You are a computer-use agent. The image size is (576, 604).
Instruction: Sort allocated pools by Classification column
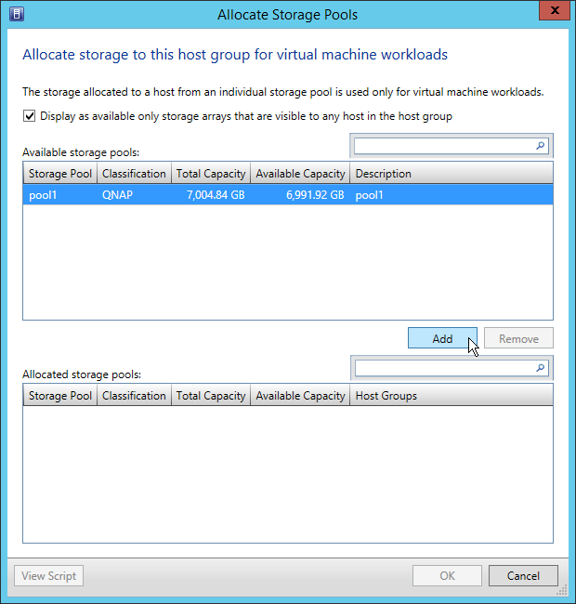pos(134,396)
